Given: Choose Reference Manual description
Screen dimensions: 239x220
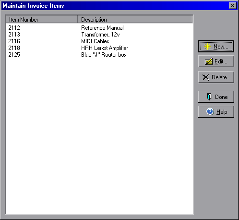Looking at the screenshot, I should 102,28.
